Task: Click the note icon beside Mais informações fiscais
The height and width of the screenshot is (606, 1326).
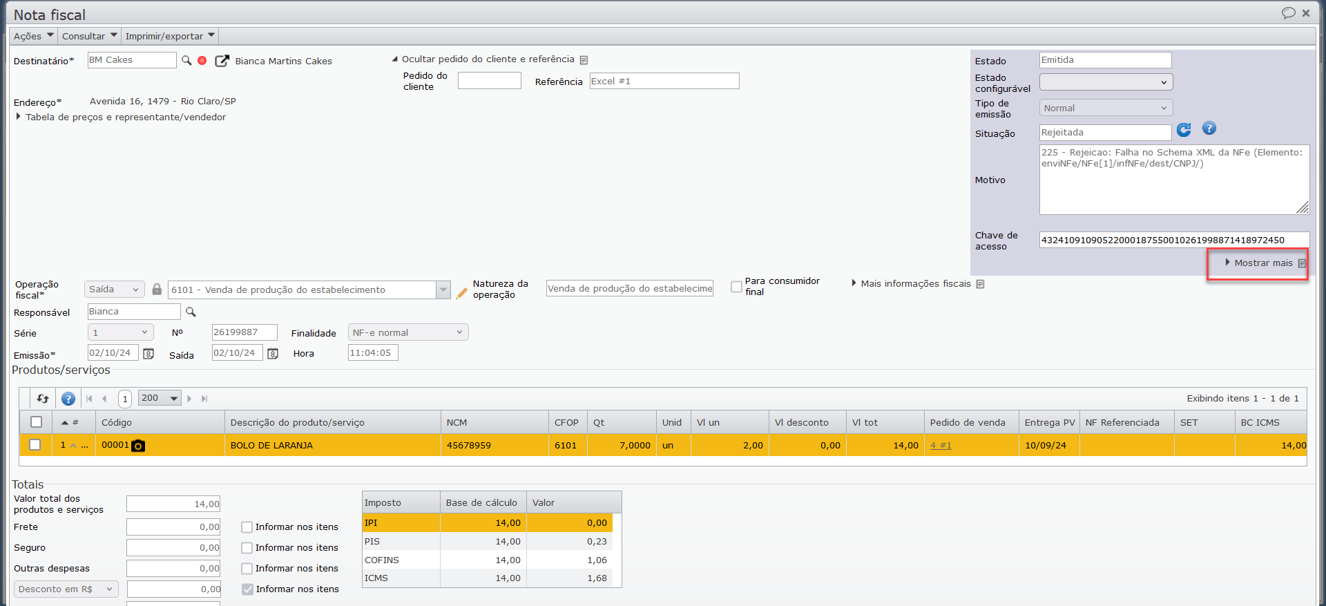Action: [980, 284]
